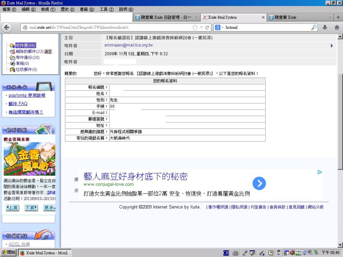Go back using the navigation arrow
Viewport: 343px width, 257px height.
click(7, 27)
